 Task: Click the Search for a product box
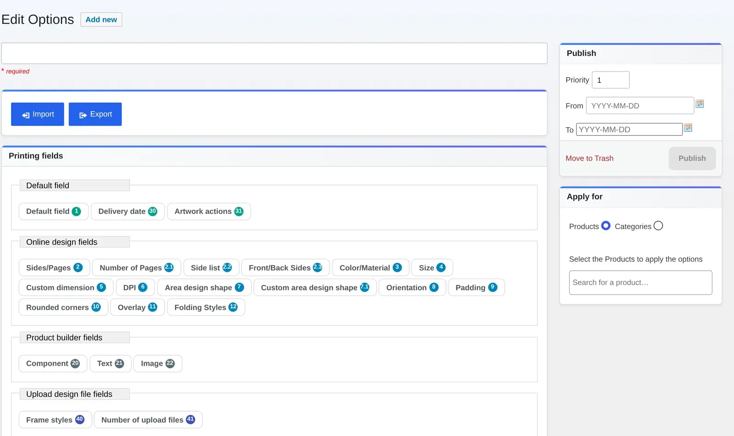tap(640, 283)
